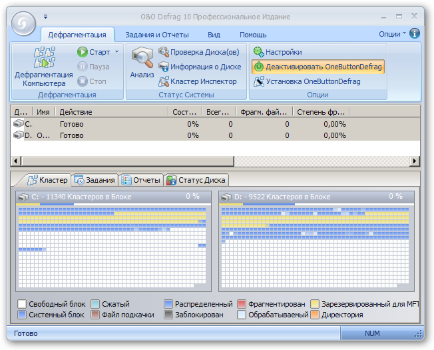Open the Помощь ribbon tab
The height and width of the screenshot is (350, 434).
point(253,35)
